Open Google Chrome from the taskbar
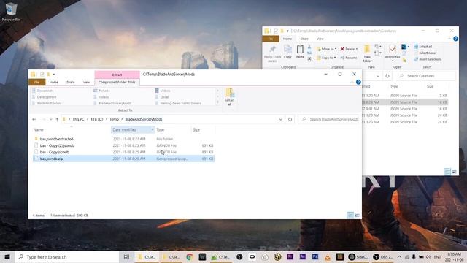467x263 pixels. [x=189, y=256]
